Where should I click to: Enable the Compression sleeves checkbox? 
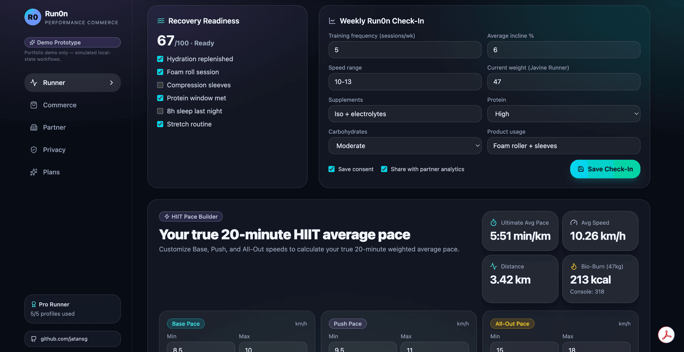[x=160, y=85]
